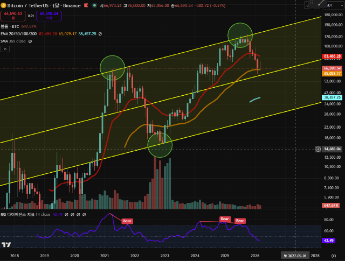Open the USDT currency dropdown
The image size is (345, 261).
[x=333, y=5]
